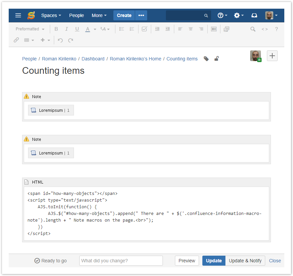This screenshot has width=293, height=276.
Task: Insert a link
Action: coord(16,40)
